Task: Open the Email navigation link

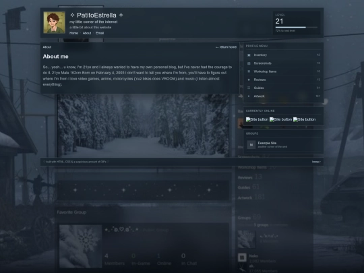Action: pos(100,33)
